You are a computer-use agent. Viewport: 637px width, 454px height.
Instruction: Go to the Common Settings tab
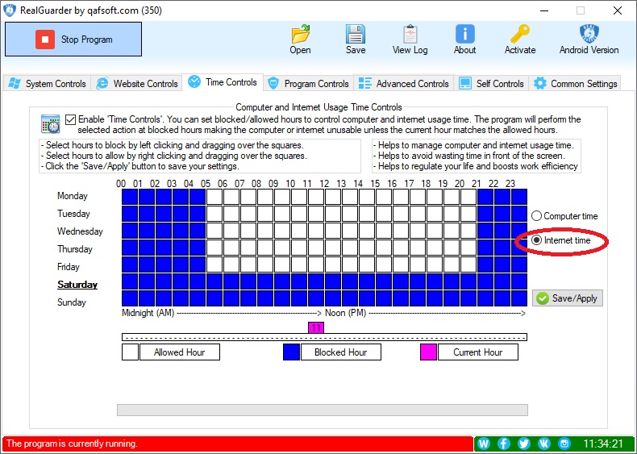coord(575,83)
